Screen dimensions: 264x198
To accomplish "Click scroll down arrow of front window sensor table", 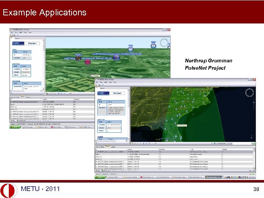I will point(254,169).
